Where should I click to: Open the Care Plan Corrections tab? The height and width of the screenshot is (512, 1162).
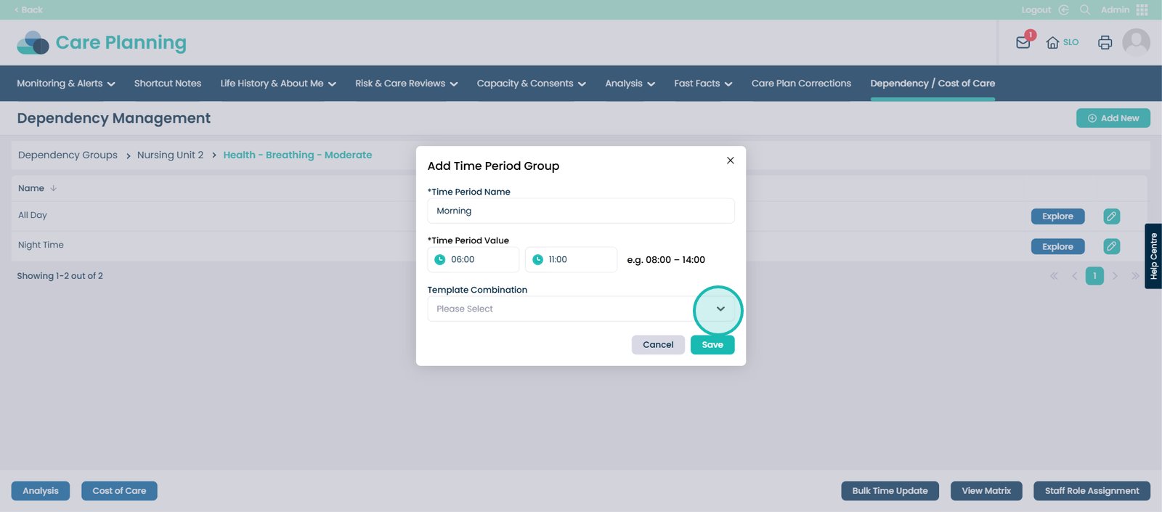point(801,84)
